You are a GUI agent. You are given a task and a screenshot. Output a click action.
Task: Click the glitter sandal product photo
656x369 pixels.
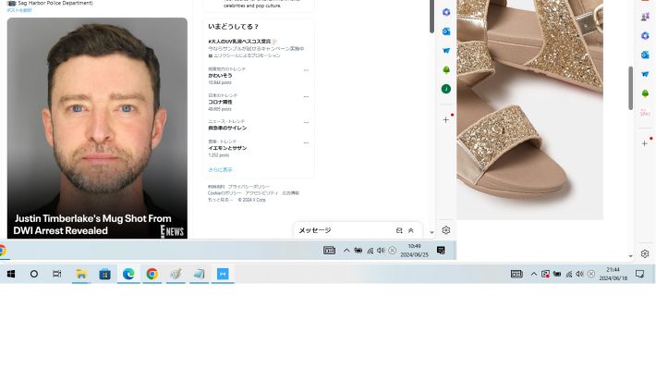coord(529,109)
